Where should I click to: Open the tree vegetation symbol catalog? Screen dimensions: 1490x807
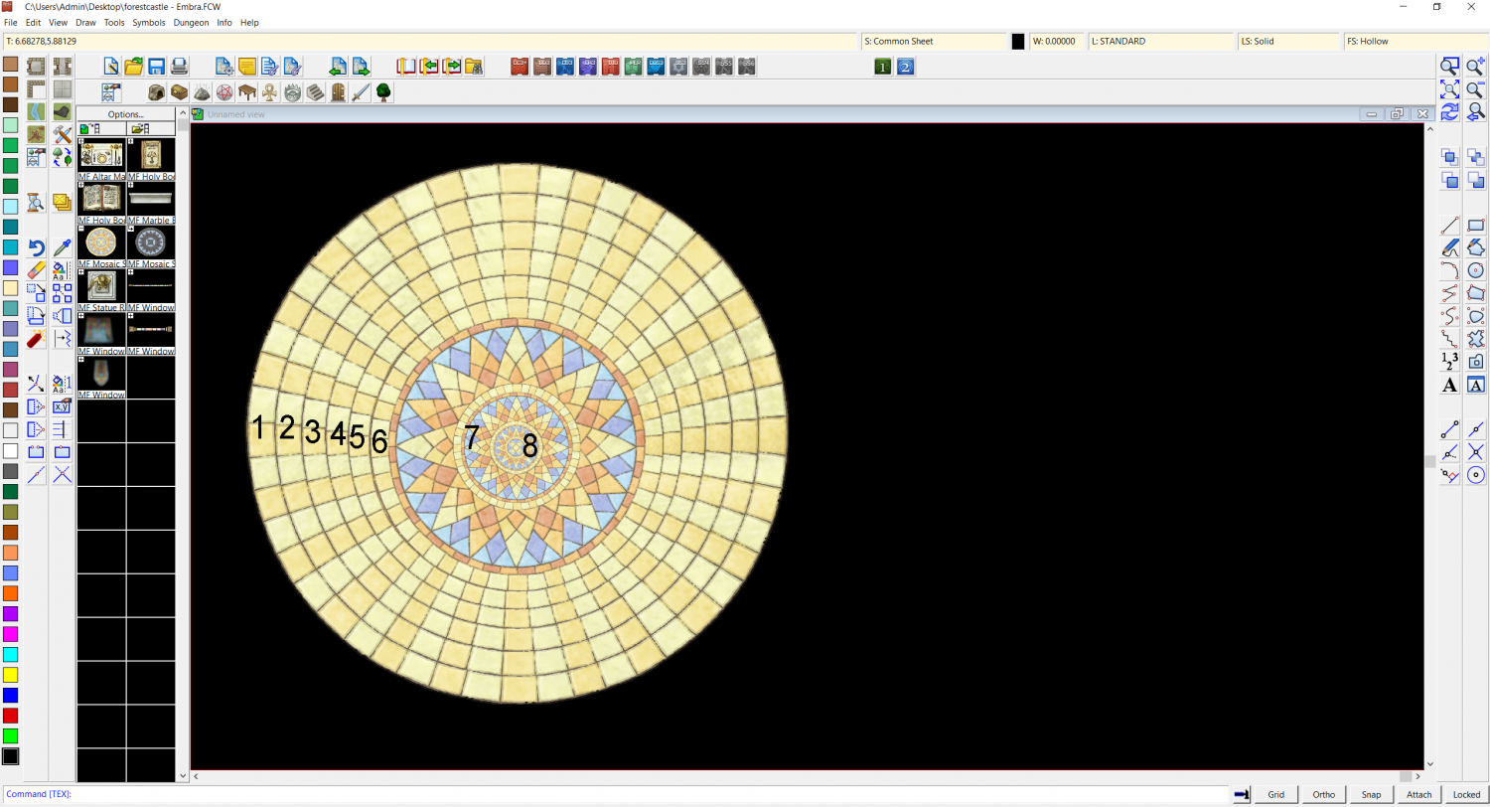pyautogui.click(x=382, y=92)
